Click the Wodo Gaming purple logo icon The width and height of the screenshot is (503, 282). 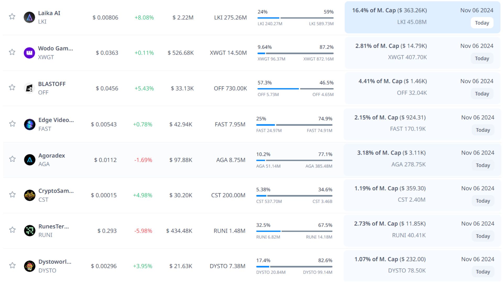[x=29, y=53]
